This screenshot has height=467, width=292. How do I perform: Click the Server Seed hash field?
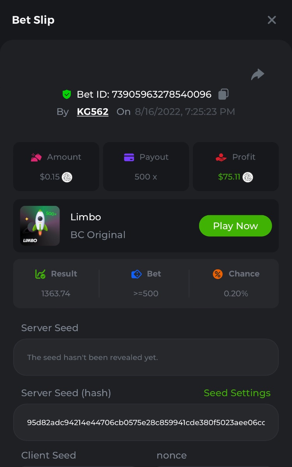[x=146, y=422]
